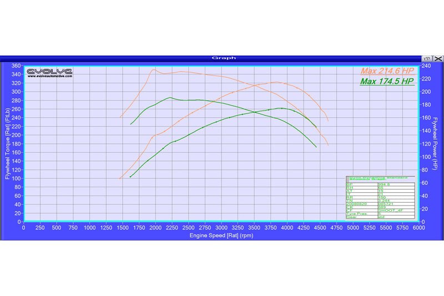444x296 pixels.
Task: Close the Graph window
Action: (437, 58)
